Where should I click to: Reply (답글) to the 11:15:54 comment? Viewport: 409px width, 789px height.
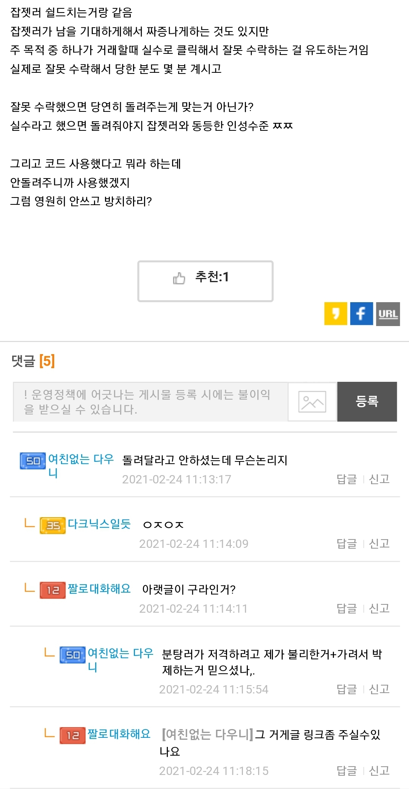pos(346,689)
